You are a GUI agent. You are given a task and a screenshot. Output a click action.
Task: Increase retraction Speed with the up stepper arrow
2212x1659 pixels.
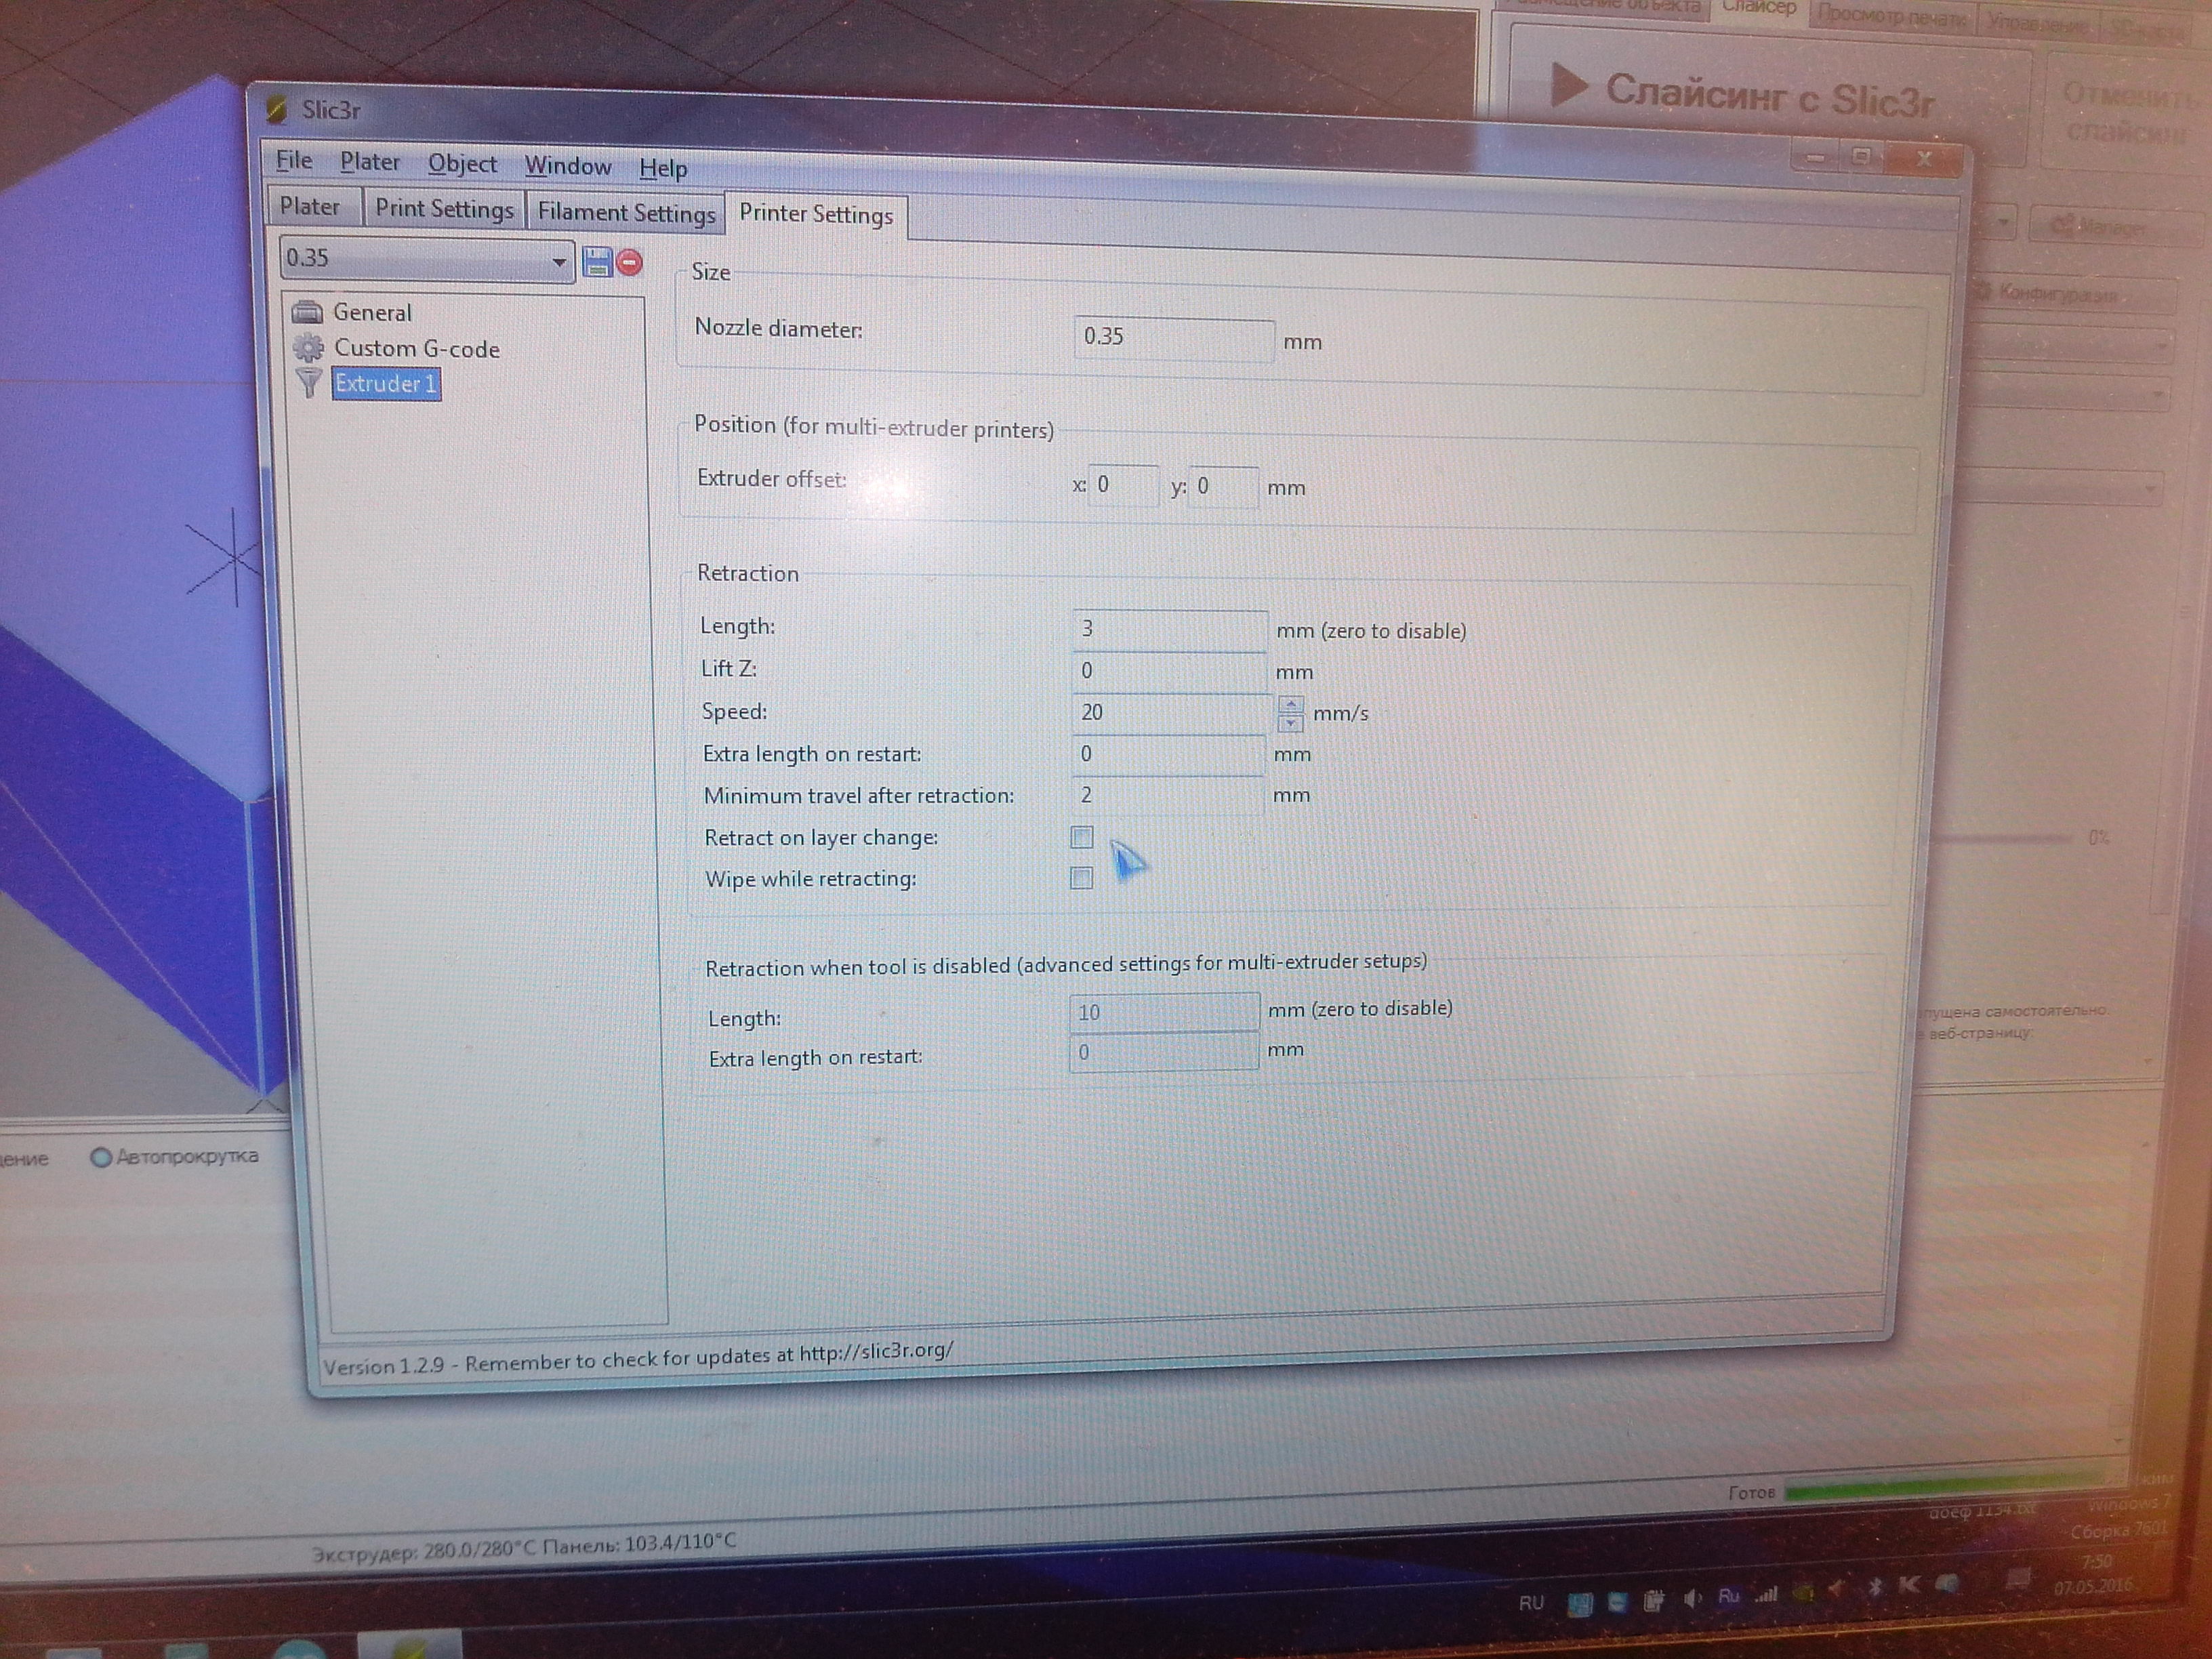[1290, 704]
